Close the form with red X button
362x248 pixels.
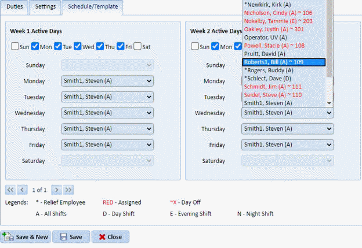tap(110, 237)
